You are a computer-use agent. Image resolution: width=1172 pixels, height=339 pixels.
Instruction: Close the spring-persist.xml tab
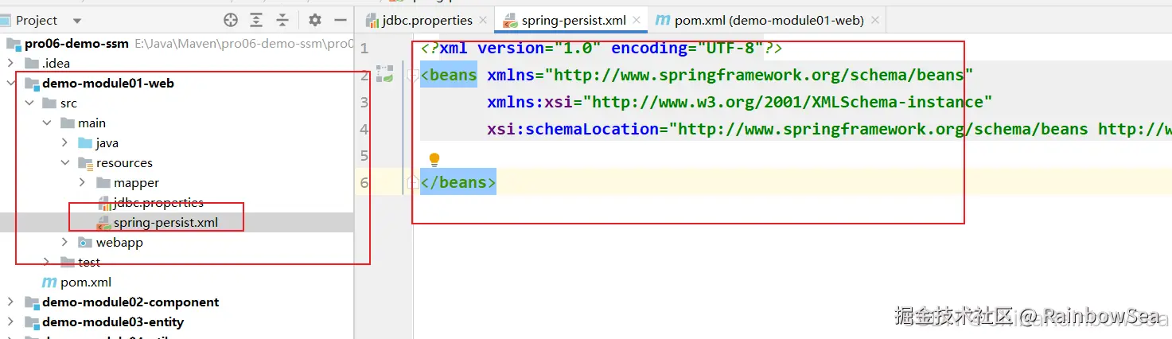(638, 21)
